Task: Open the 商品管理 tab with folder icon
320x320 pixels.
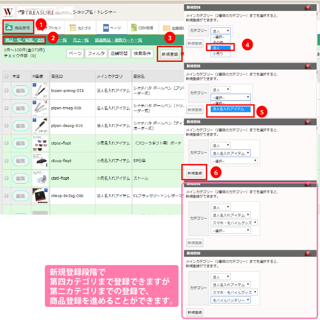Action: coord(18,28)
